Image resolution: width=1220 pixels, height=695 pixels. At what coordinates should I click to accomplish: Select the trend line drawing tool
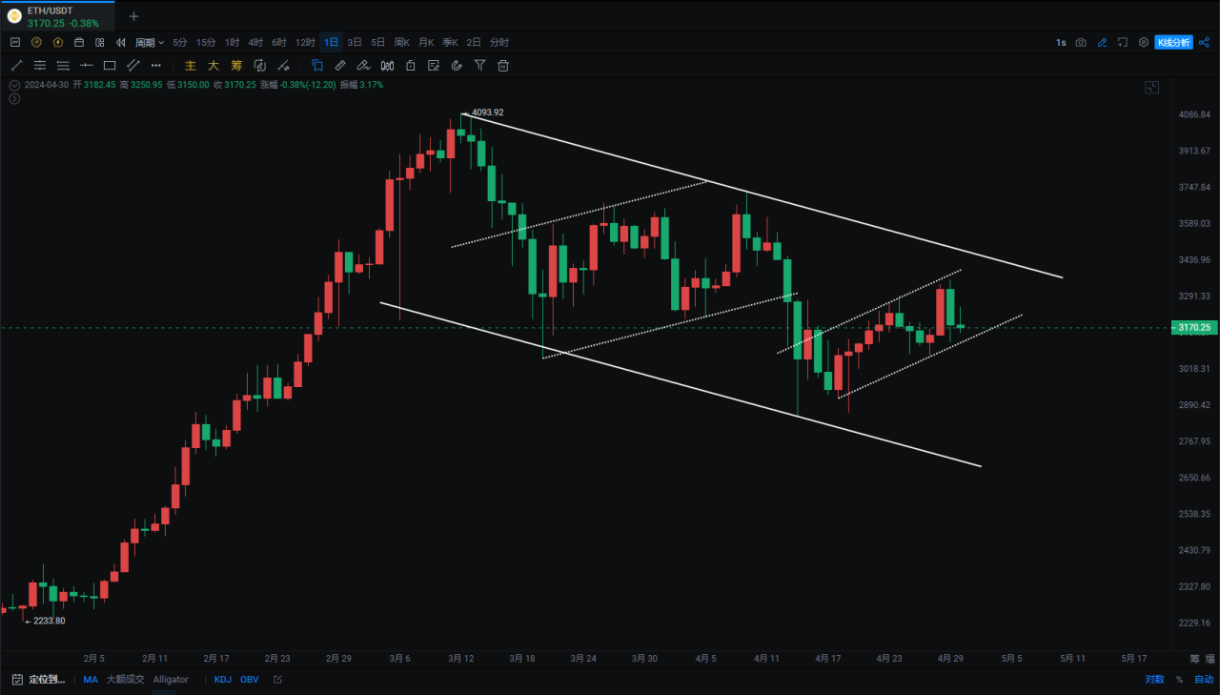(16, 66)
